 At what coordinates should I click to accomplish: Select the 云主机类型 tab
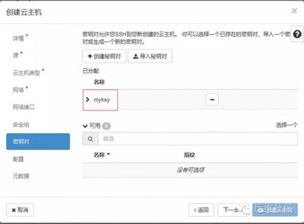pyautogui.click(x=26, y=73)
